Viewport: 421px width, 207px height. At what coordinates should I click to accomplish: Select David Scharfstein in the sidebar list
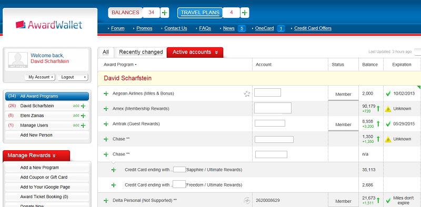coord(37,106)
